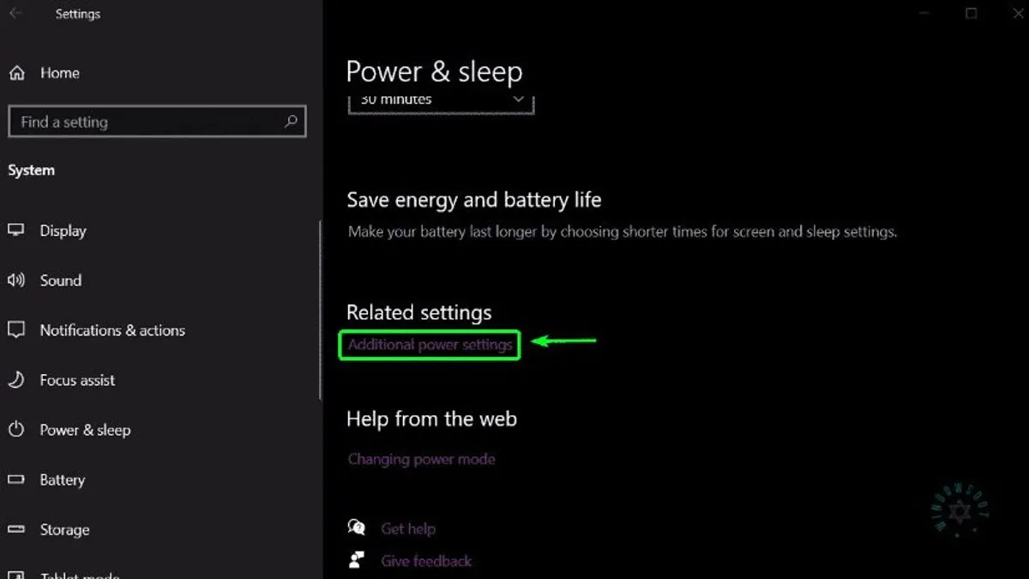Click the Battery icon in sidebar
1029x579 pixels.
click(16, 479)
